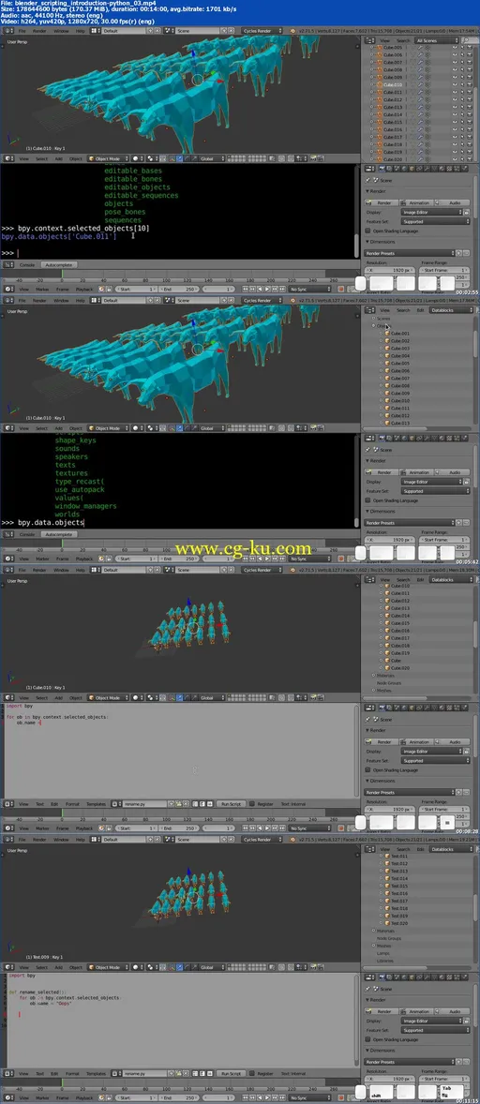480x1104 pixels.
Task: Click the Animation button in the 00:05:42 properties
Action: 416,471
